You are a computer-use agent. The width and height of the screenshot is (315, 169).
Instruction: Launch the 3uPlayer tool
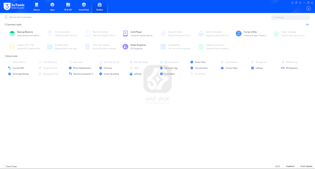(257, 68)
